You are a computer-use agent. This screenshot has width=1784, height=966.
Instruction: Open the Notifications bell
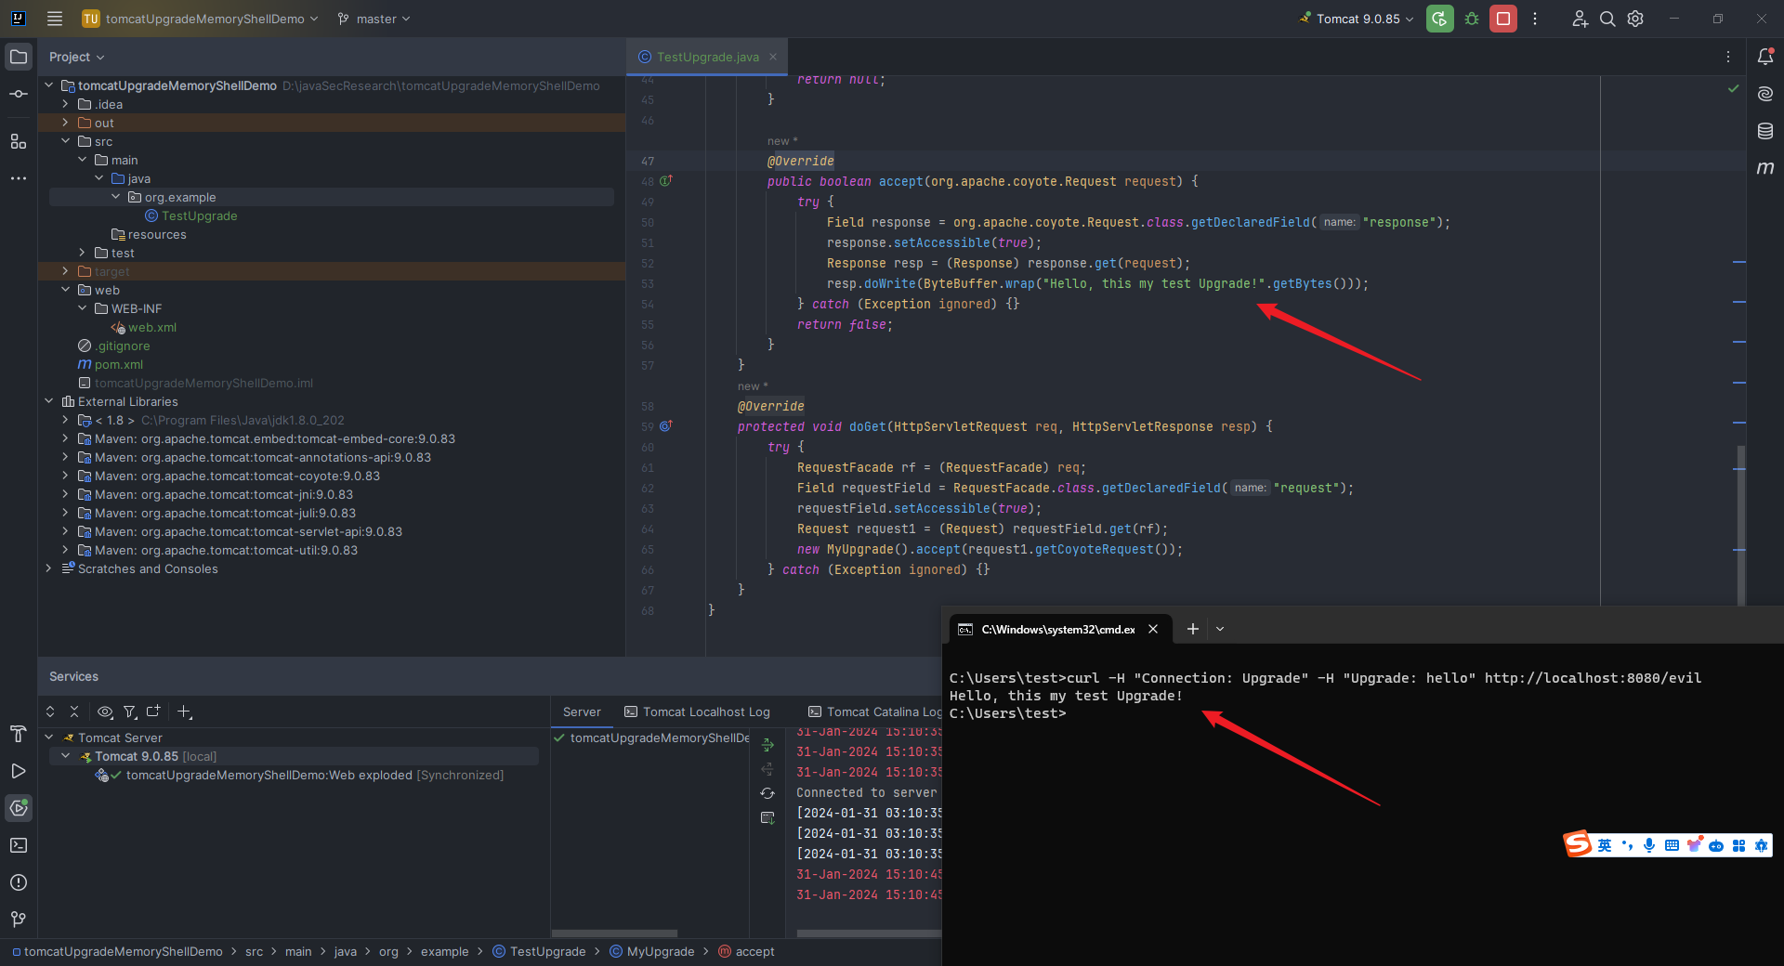click(x=1765, y=57)
